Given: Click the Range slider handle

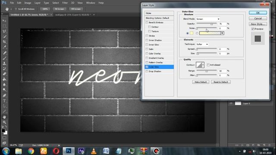Looking at the screenshot, I should pyautogui.click(x=207, y=71).
